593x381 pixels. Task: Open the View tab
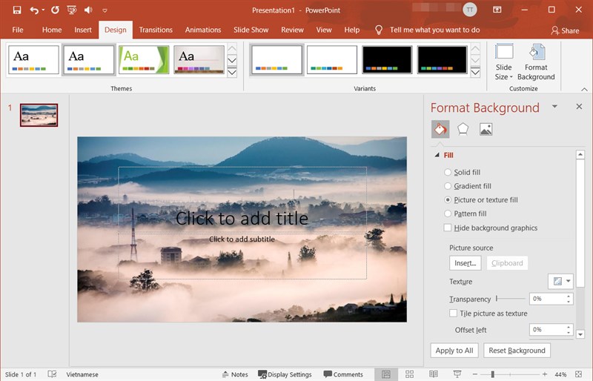[324, 30]
